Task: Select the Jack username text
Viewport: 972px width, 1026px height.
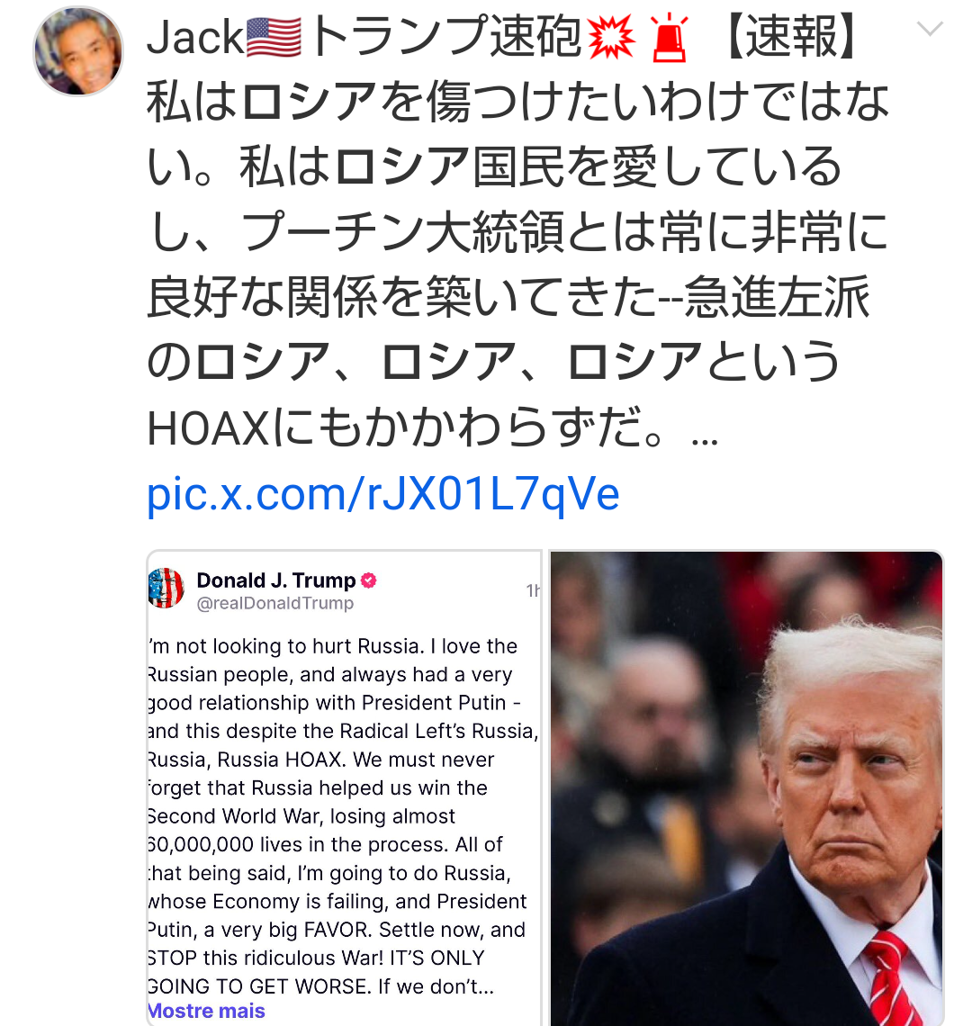Action: [195, 37]
